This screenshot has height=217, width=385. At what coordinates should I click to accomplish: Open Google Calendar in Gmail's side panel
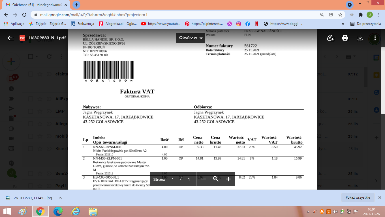coord(376,58)
